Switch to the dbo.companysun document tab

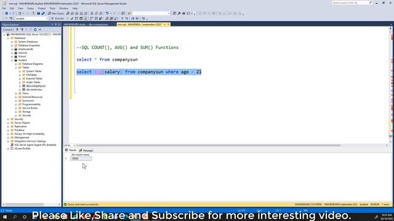click(x=86, y=25)
